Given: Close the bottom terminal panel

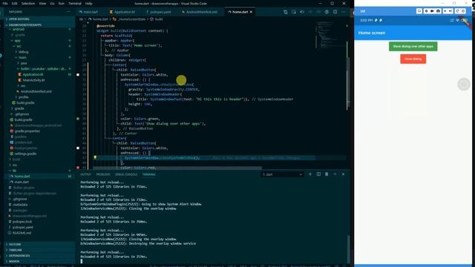Looking at the screenshot, I should coord(343,174).
